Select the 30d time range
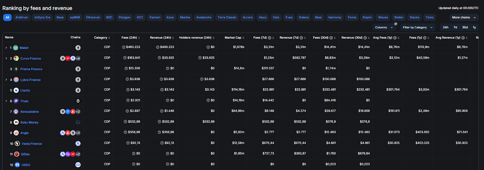 [465, 28]
